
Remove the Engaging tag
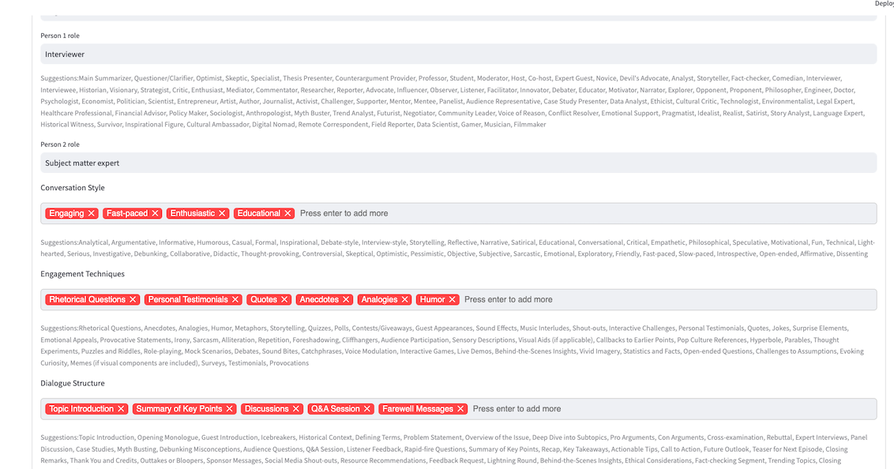92,213
